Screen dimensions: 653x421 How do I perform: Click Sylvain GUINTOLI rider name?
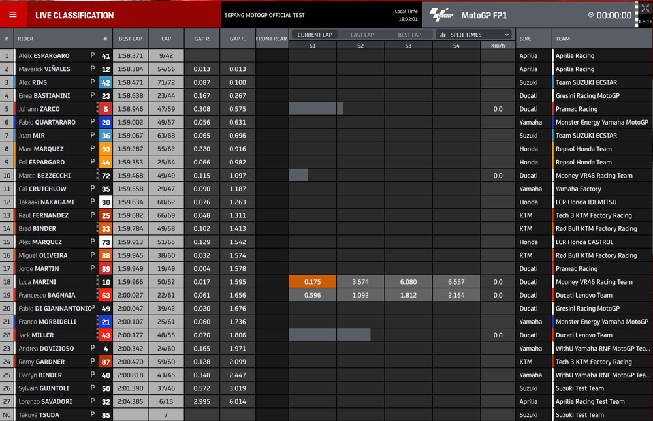pyautogui.click(x=44, y=388)
